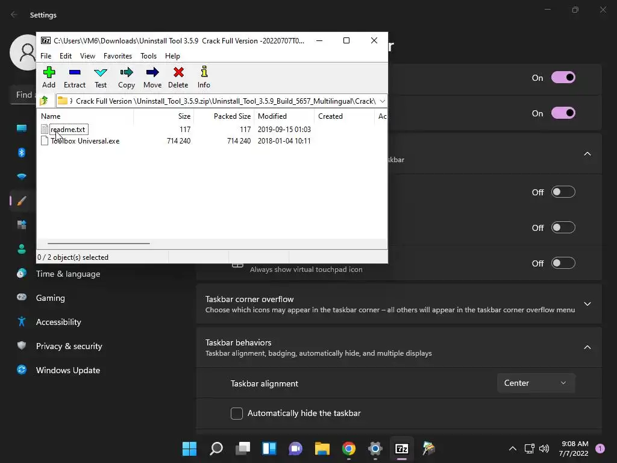Click the Add toolbar icon in 7-Zip

49,77
